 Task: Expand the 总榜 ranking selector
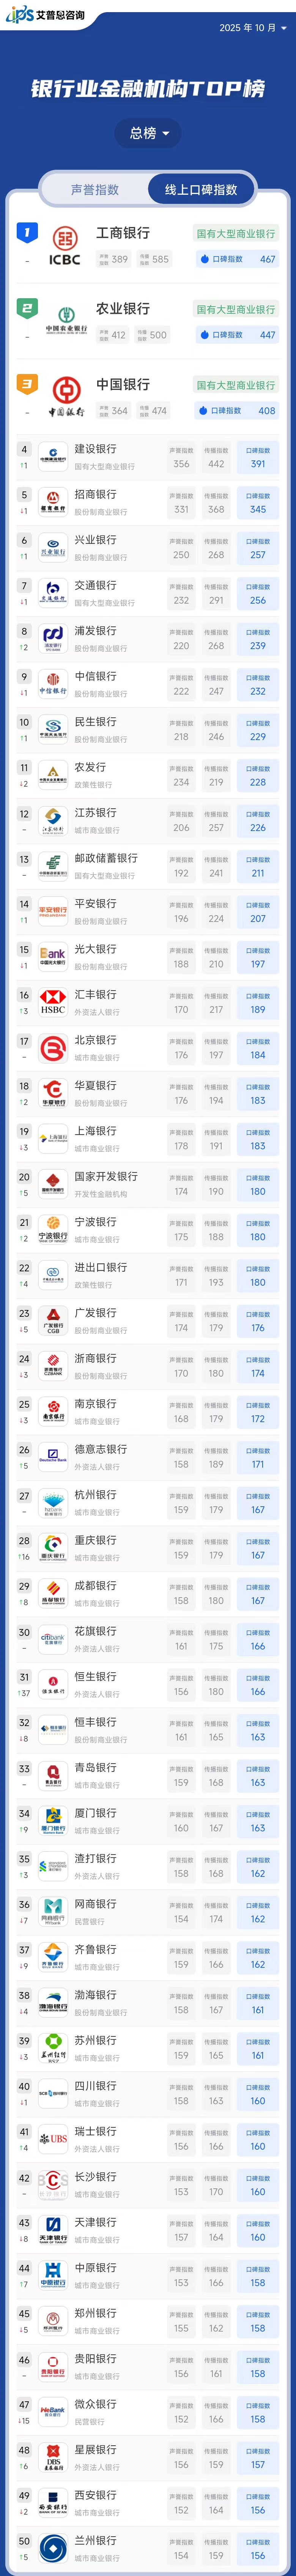(x=148, y=133)
